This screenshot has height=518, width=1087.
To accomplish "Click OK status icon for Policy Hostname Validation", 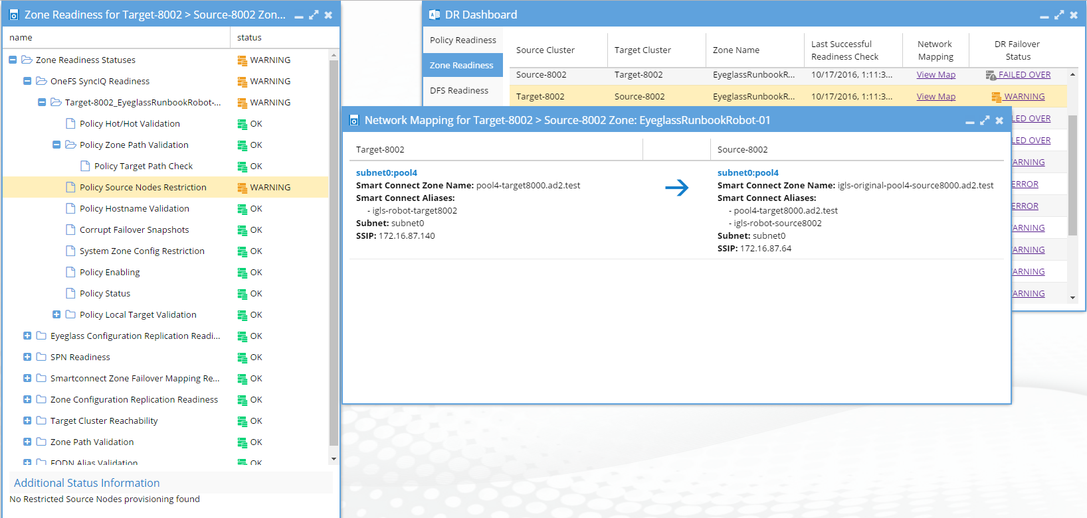I will 243,209.
